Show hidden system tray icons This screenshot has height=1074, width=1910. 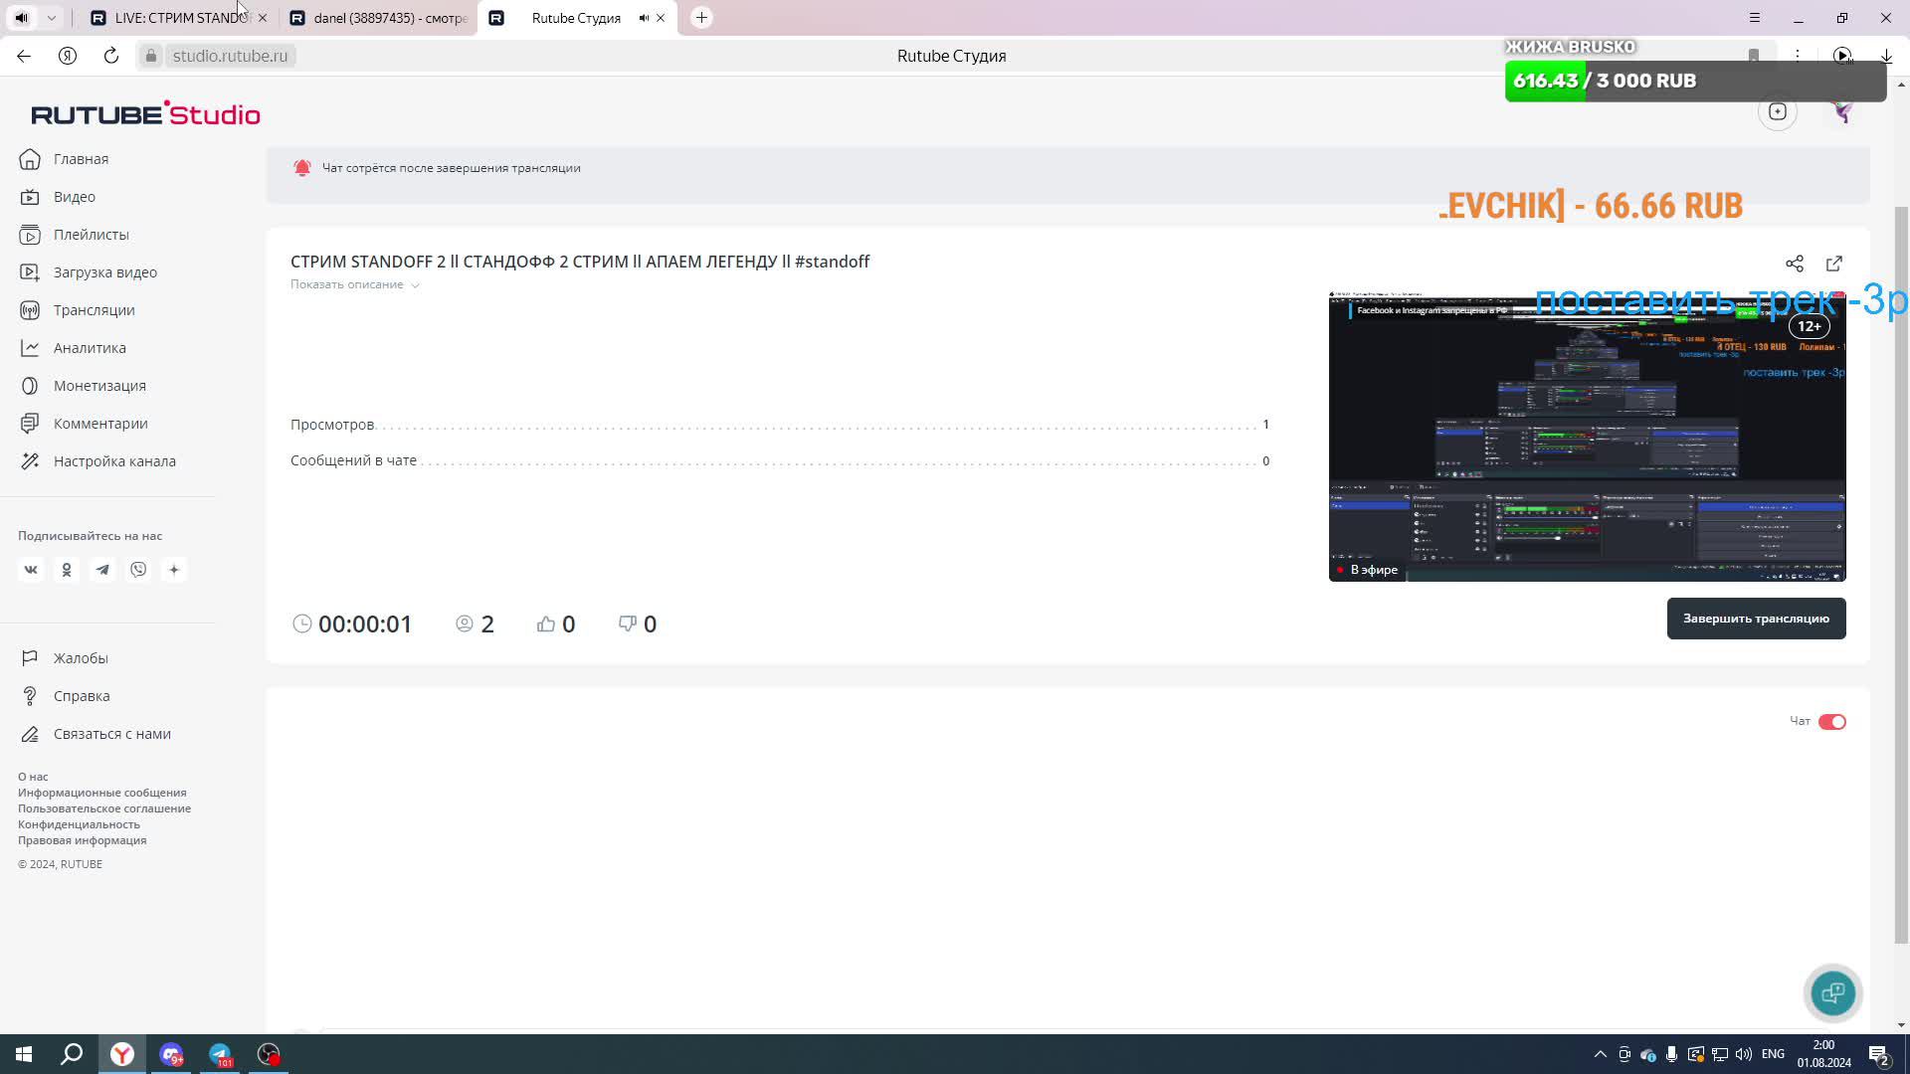point(1600,1054)
